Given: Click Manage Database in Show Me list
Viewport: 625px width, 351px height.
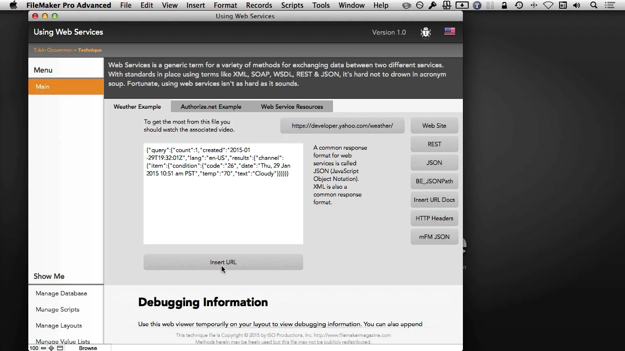Looking at the screenshot, I should [61, 293].
